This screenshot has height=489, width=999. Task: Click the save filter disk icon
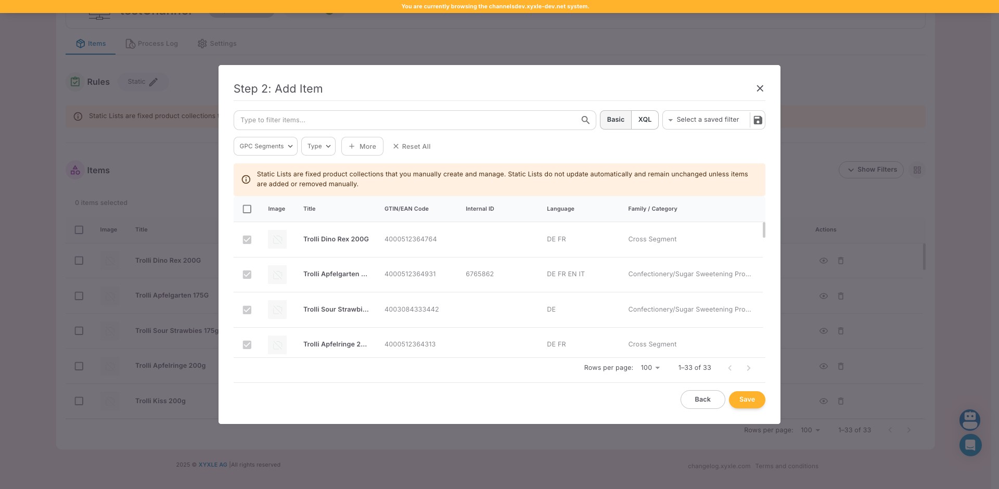758,120
